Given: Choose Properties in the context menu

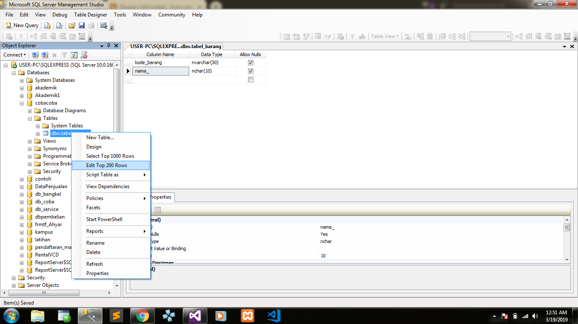Looking at the screenshot, I should [x=111, y=273].
